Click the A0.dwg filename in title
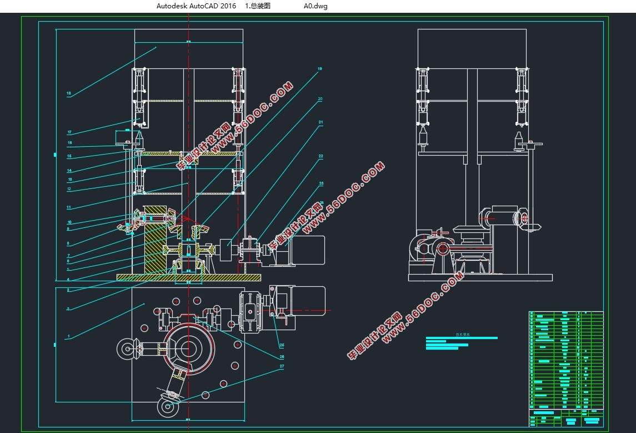The height and width of the screenshot is (433, 636). (316, 6)
